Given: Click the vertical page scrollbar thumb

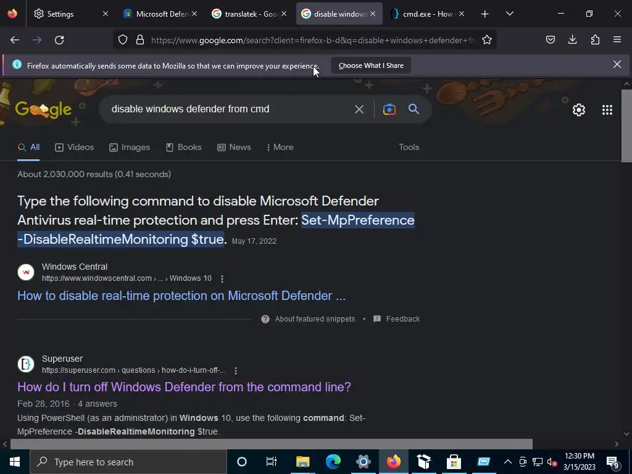Looking at the screenshot, I should tap(626, 126).
